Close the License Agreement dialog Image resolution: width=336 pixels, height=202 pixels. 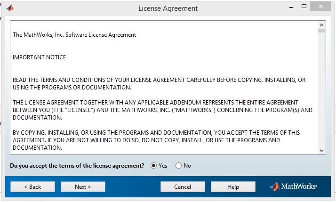tap(320, 6)
